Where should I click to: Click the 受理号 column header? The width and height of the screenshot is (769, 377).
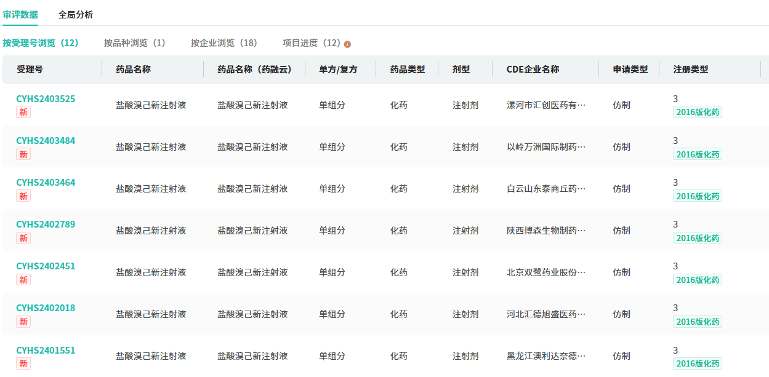coord(30,69)
